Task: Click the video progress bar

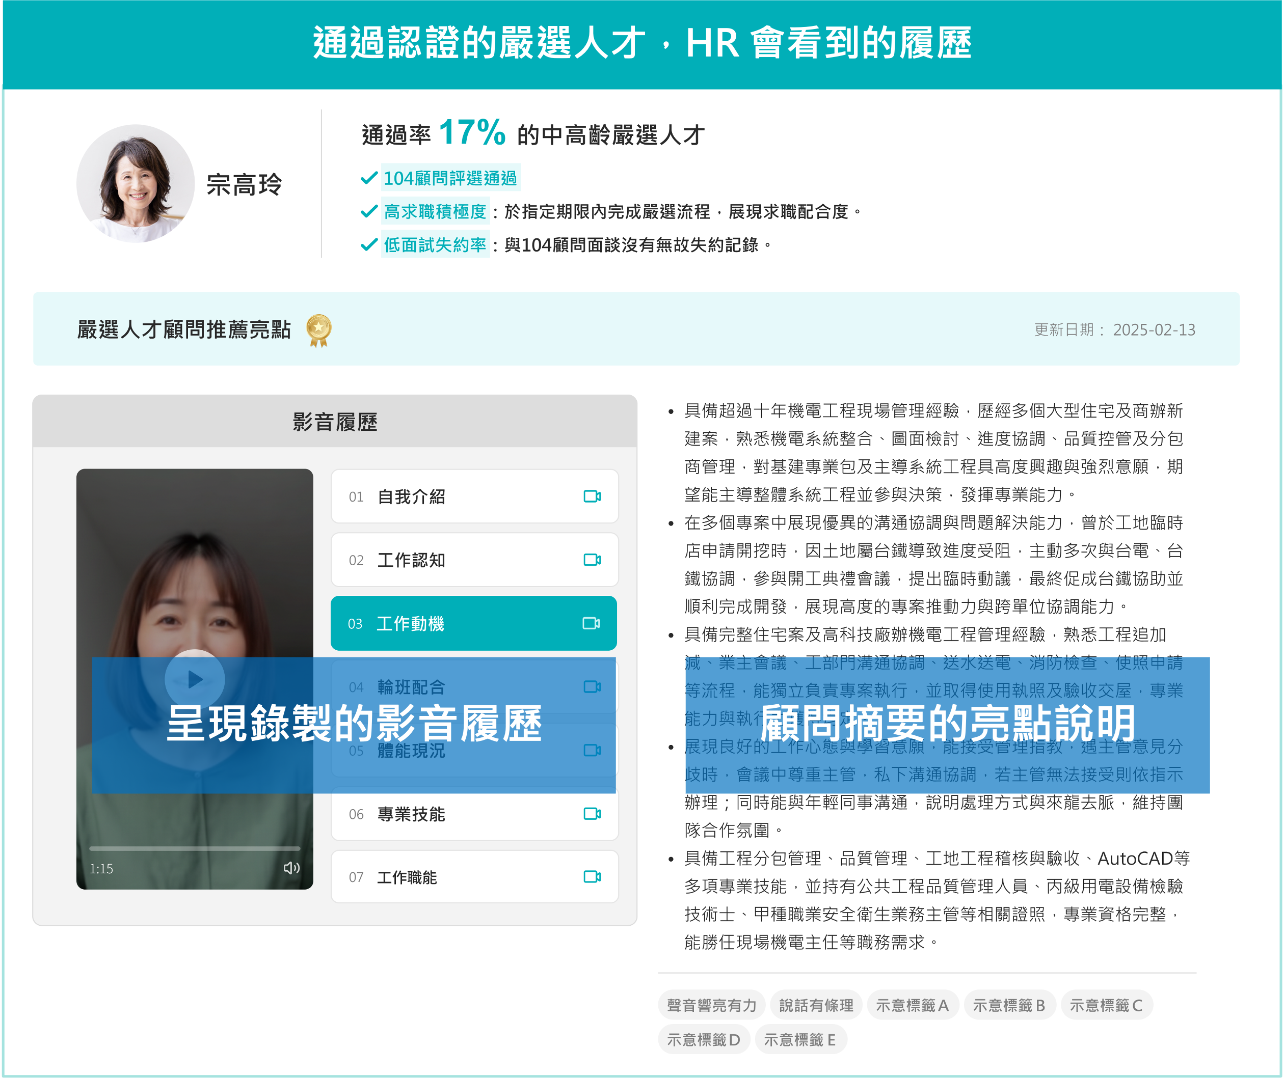Action: tap(195, 848)
